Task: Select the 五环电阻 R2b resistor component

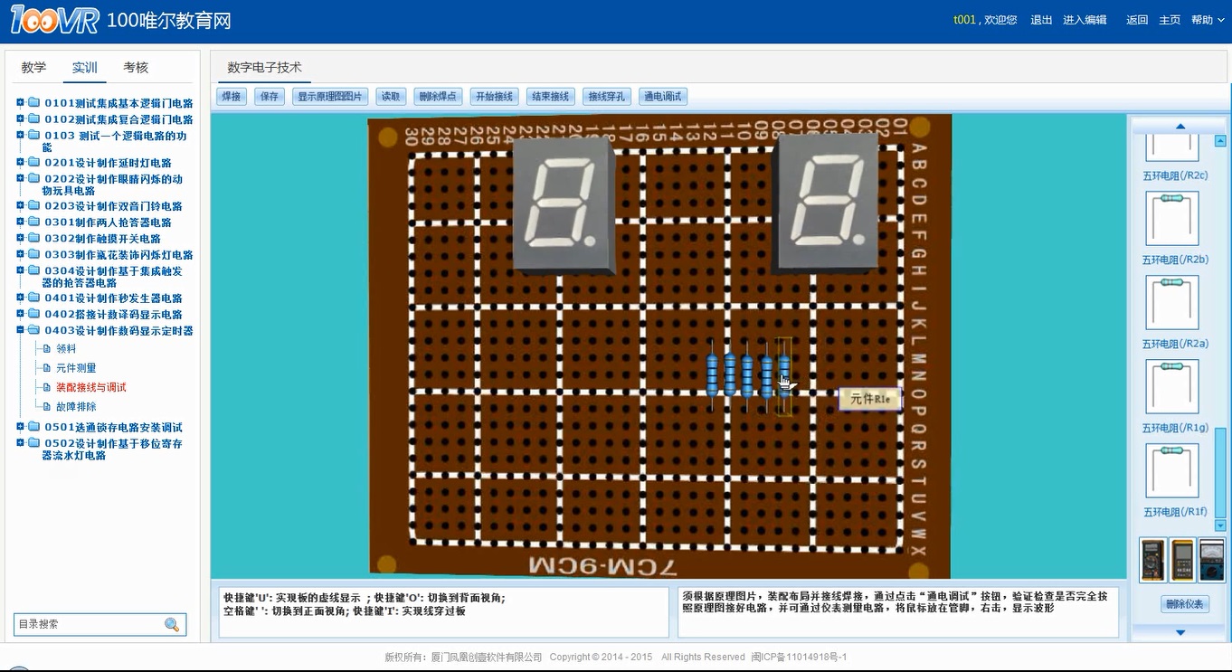Action: pos(1171,218)
